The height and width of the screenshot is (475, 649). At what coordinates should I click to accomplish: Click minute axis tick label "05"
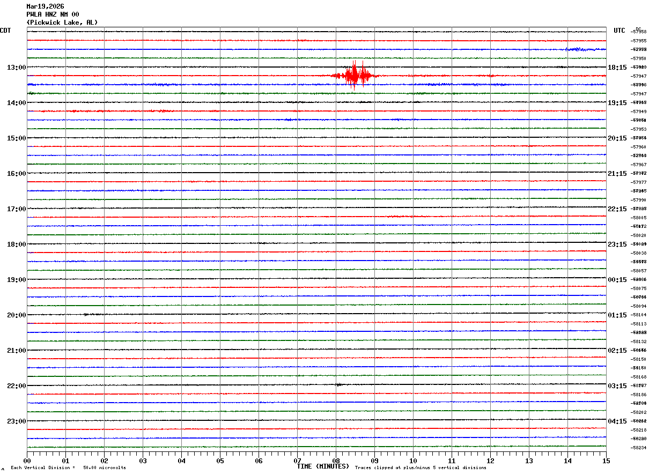pyautogui.click(x=220, y=461)
